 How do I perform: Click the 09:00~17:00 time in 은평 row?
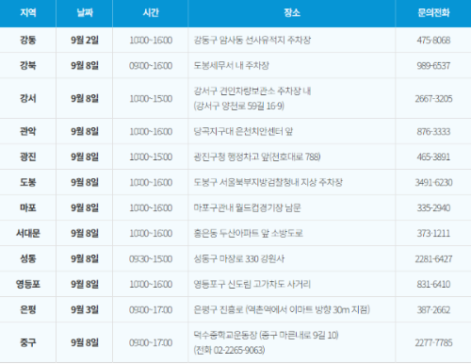[151, 309]
